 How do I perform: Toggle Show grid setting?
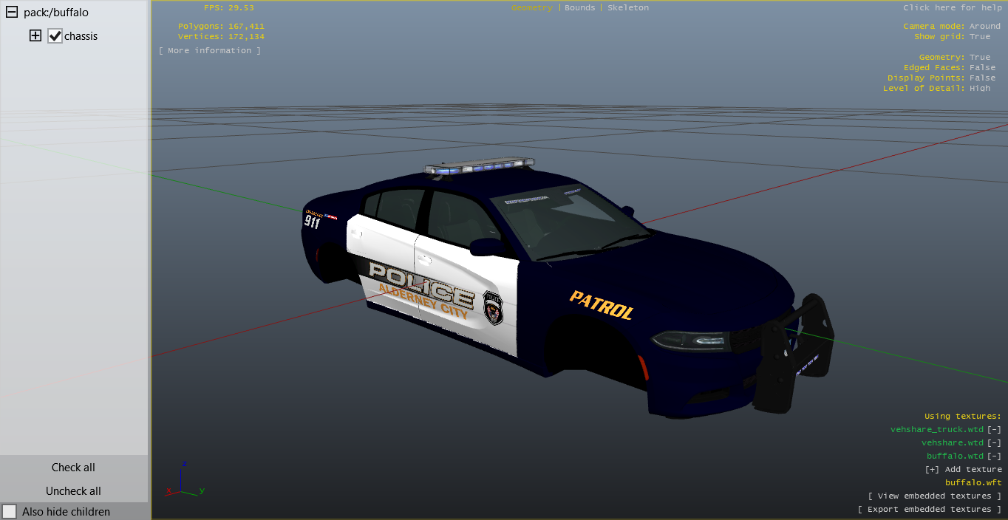pos(980,36)
